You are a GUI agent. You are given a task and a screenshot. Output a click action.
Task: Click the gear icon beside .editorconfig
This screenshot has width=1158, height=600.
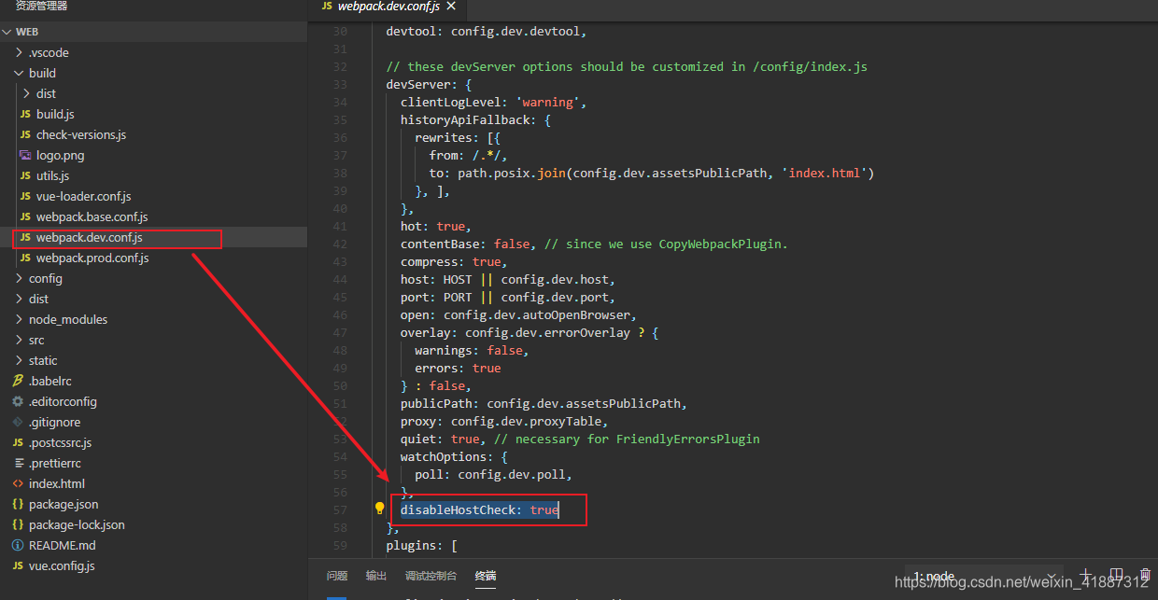[18, 401]
